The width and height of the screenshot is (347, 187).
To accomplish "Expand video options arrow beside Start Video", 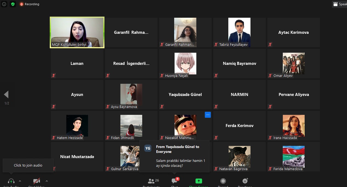I will click(x=47, y=181).
